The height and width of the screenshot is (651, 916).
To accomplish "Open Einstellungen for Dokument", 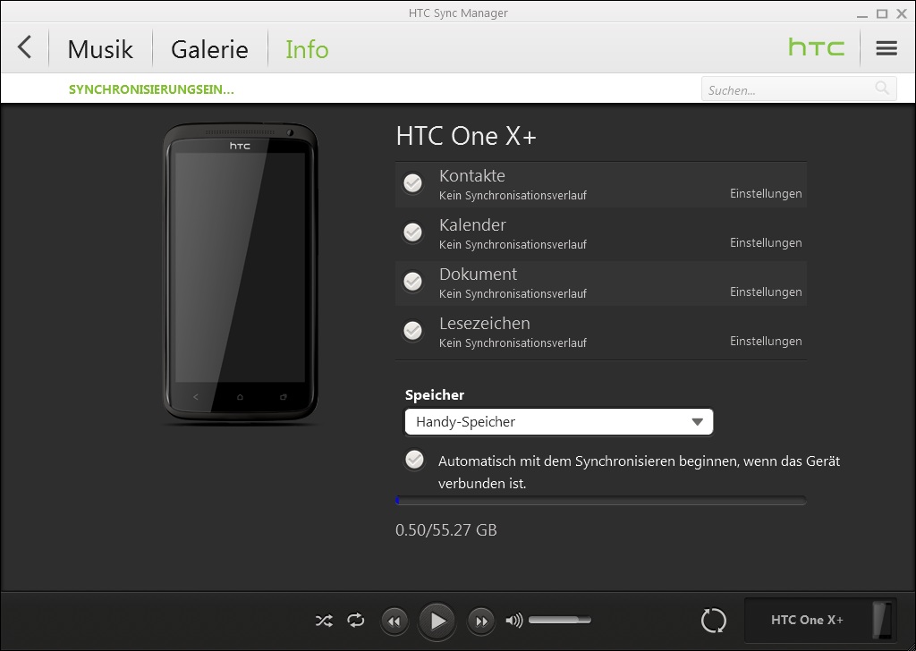I will tap(765, 292).
